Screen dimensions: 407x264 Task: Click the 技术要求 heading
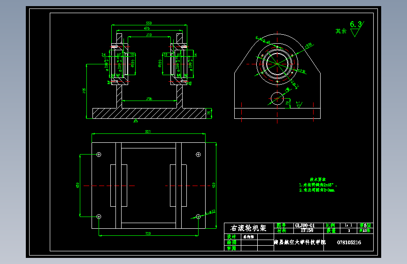pos(318,179)
